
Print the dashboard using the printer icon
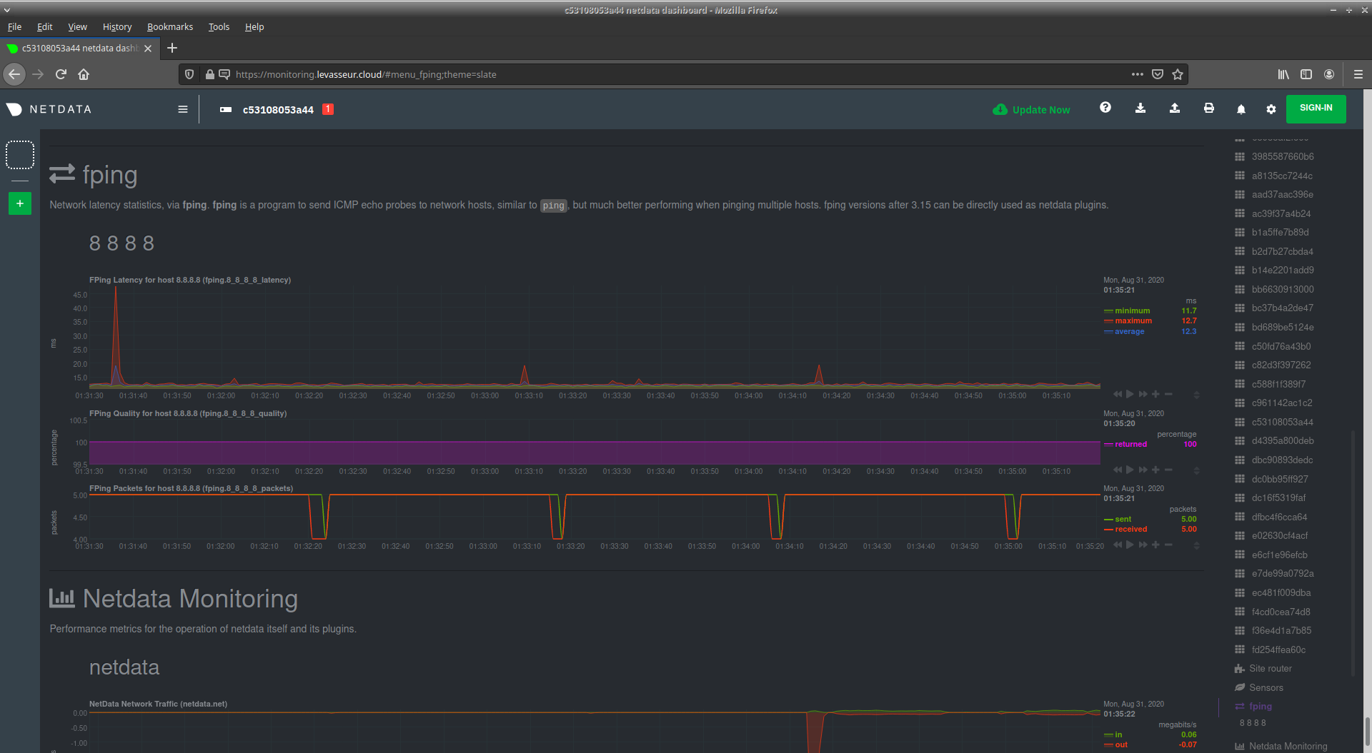tap(1208, 108)
